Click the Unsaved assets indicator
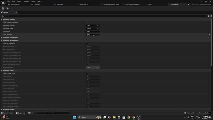 coord(189,113)
